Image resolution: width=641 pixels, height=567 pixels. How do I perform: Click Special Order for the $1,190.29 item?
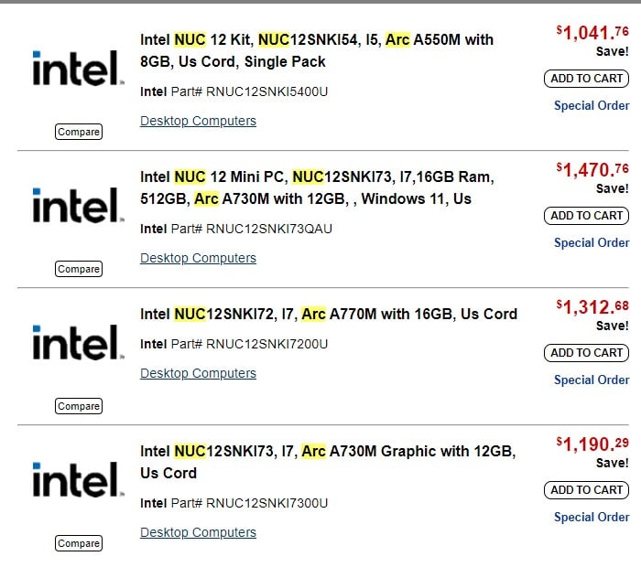coord(592,517)
